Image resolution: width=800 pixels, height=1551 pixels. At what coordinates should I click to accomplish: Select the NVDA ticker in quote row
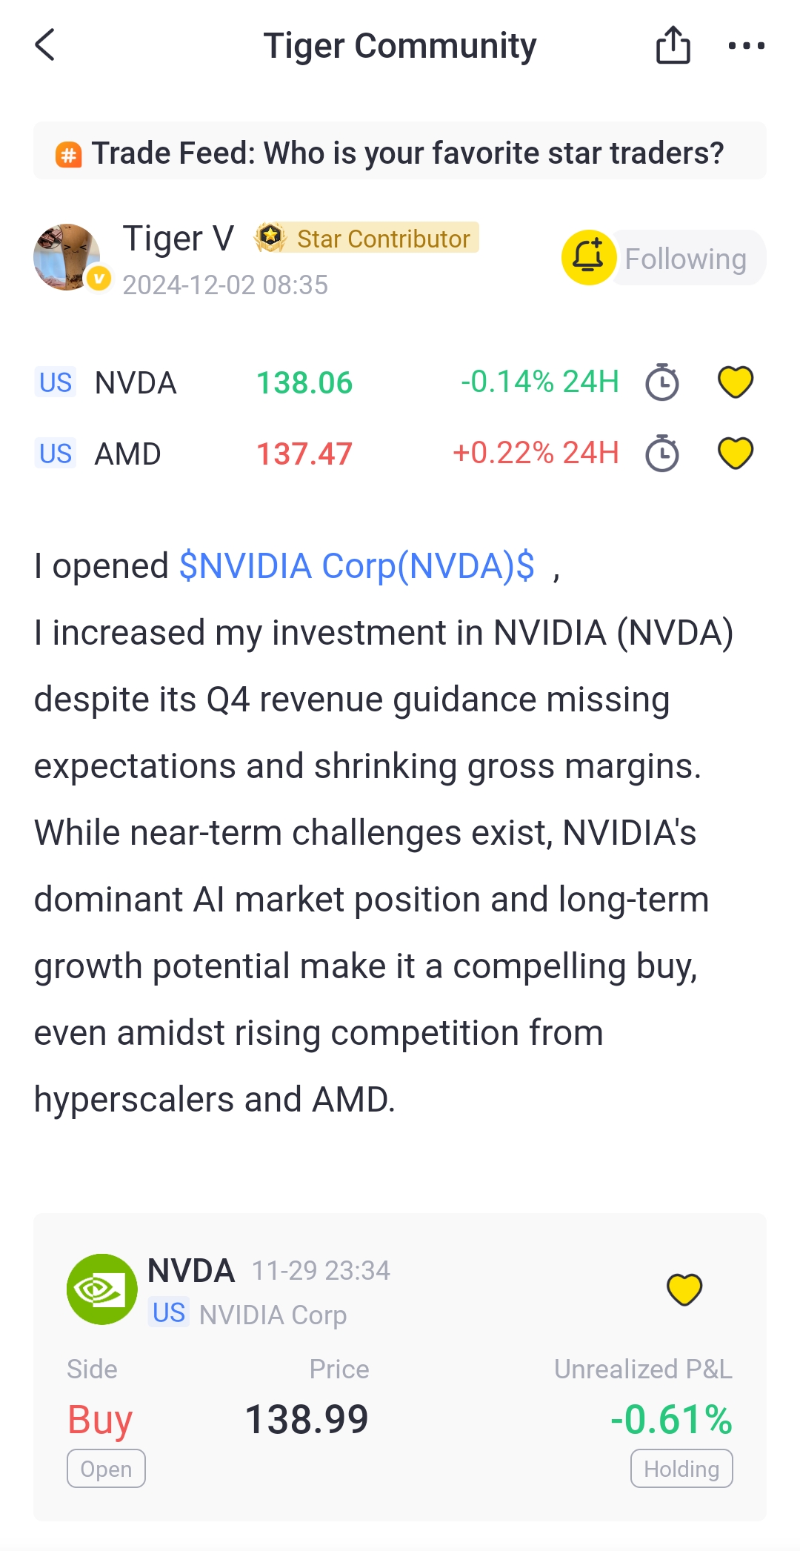(x=136, y=383)
